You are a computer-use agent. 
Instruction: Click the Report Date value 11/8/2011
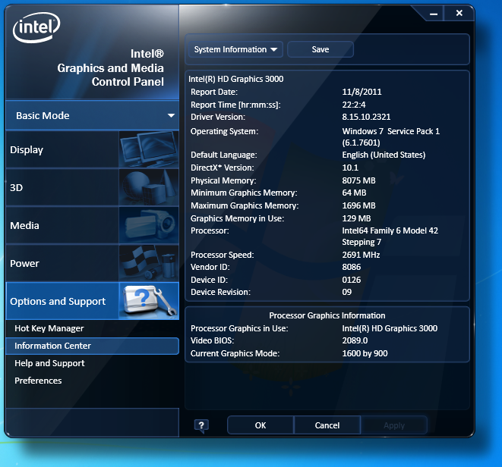pyautogui.click(x=362, y=92)
